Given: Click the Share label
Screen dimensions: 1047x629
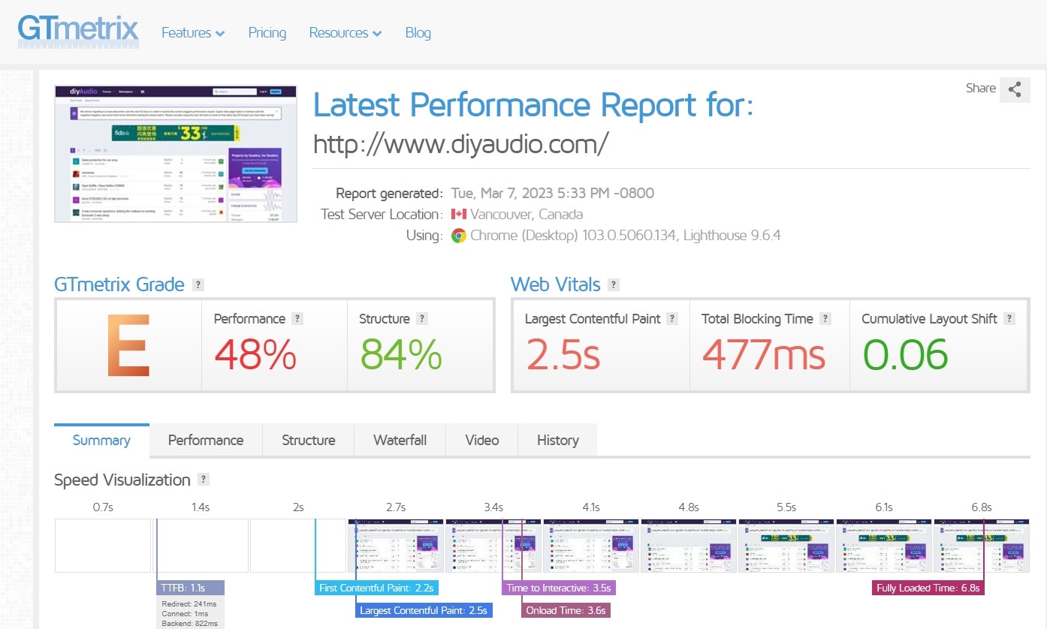Looking at the screenshot, I should click(981, 89).
